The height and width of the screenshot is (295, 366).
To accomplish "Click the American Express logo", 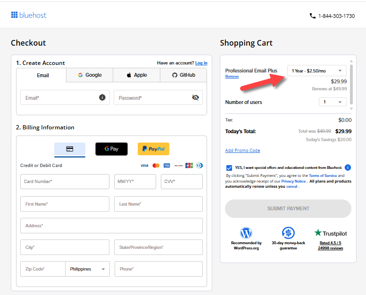I will tap(166, 166).
